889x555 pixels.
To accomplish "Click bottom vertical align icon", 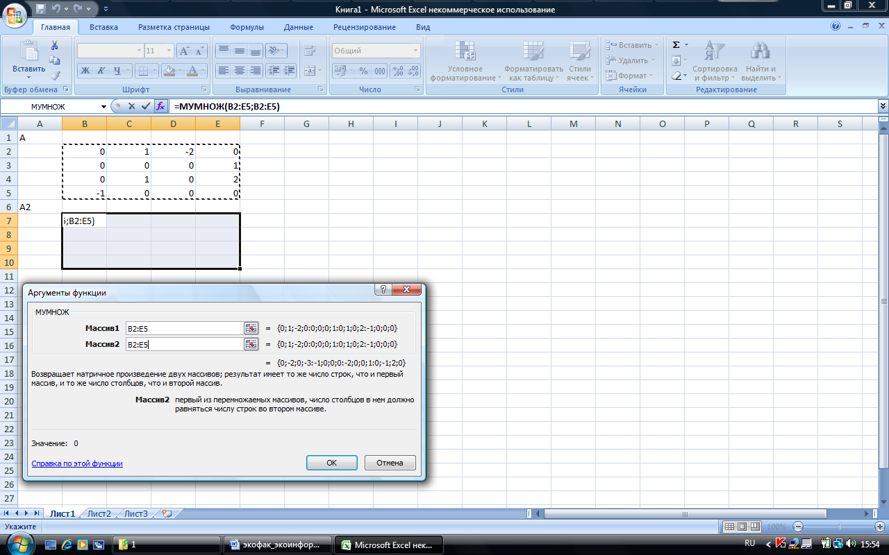I will 255,51.
